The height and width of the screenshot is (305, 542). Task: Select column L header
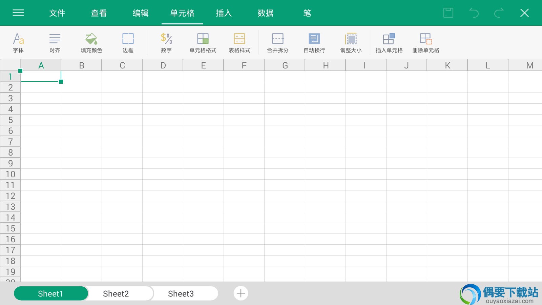[488, 65]
